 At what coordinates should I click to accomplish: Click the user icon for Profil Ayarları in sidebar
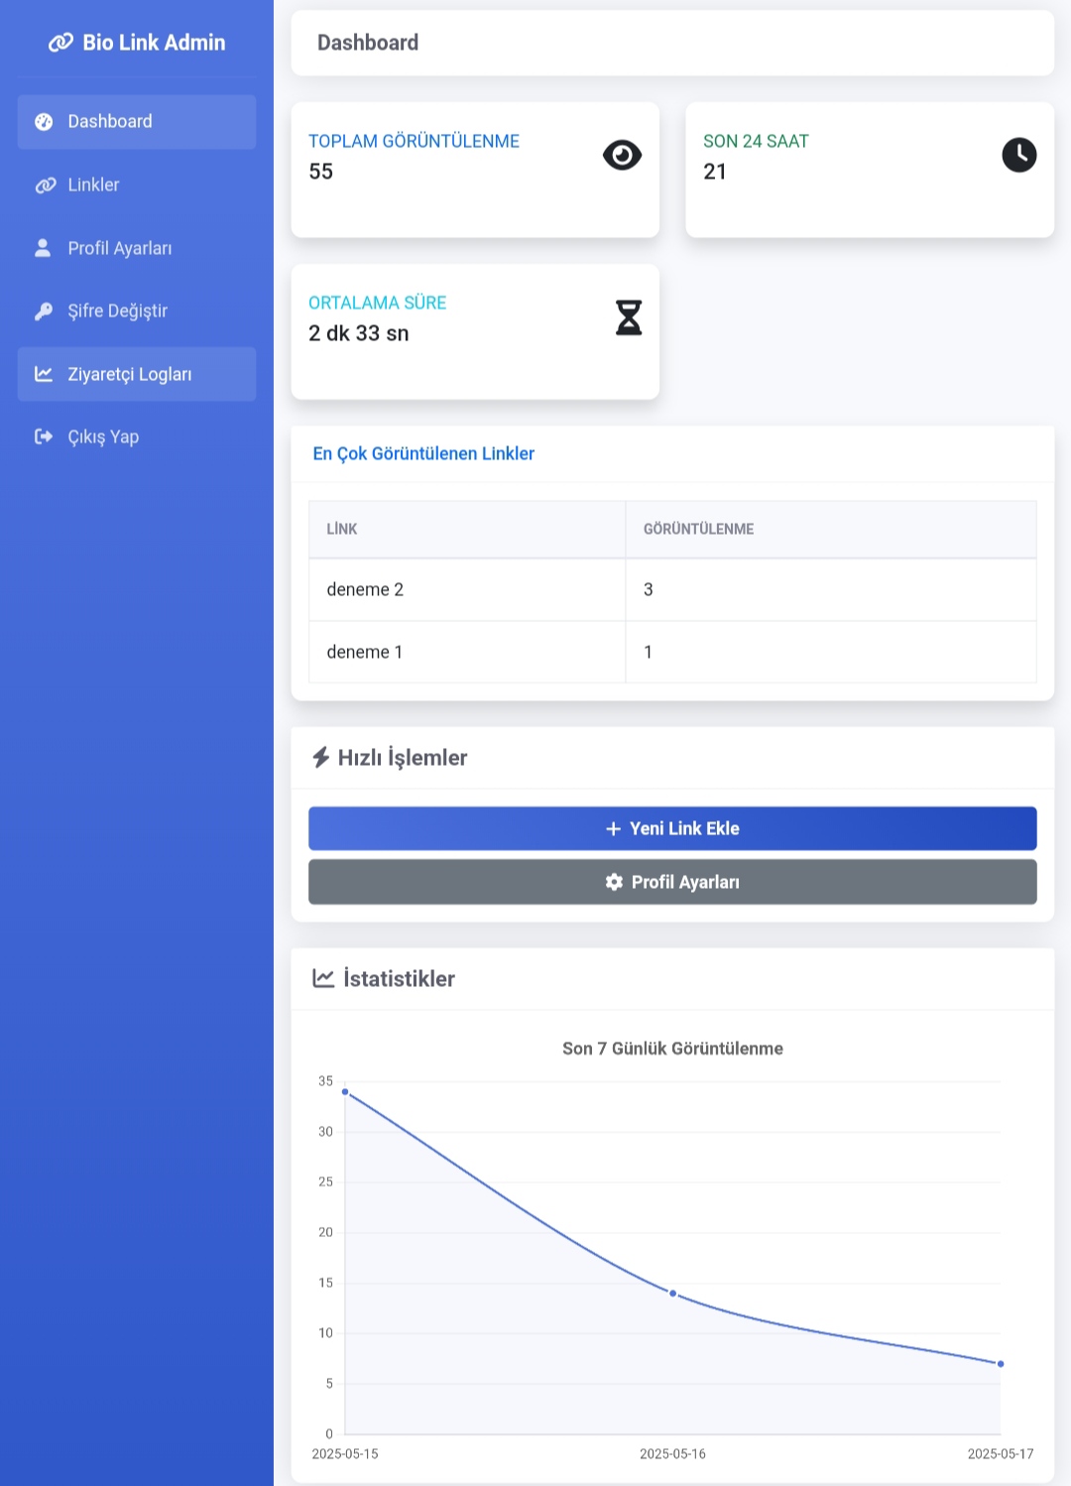pyautogui.click(x=43, y=248)
